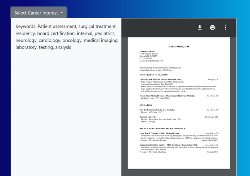The width and height of the screenshot is (250, 176).
Task: Click the name JOHN SMITH, M.D.
Action: [x=179, y=47]
